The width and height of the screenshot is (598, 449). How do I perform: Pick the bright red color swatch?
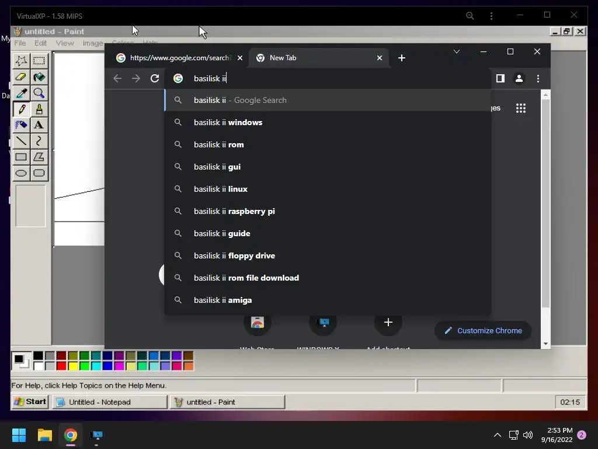(x=61, y=366)
